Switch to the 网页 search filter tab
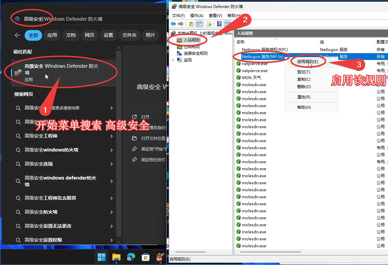Screen dimensions: 388x265 coord(89,35)
